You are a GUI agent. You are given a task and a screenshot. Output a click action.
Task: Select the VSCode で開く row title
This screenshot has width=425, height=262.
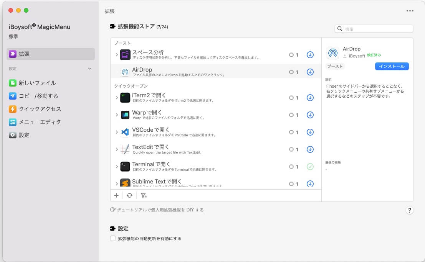[x=151, y=130]
